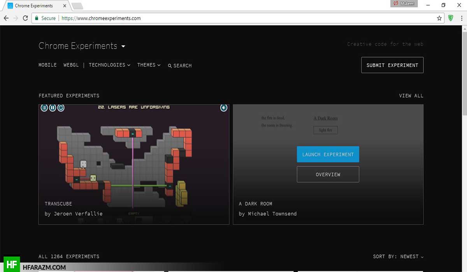The width and height of the screenshot is (467, 272).
Task: Click the Mubeen profile button
Action: tap(404, 3)
